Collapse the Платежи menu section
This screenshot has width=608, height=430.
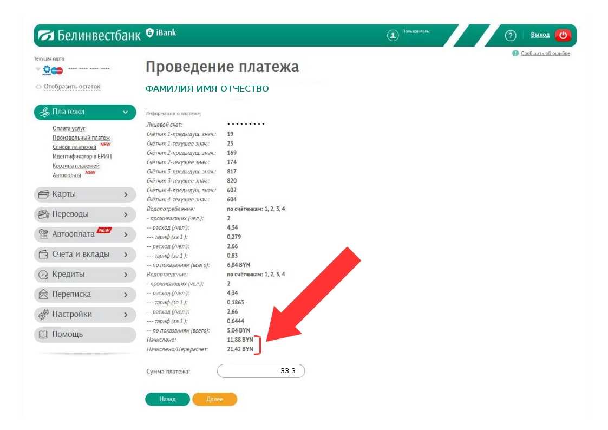[x=126, y=112]
